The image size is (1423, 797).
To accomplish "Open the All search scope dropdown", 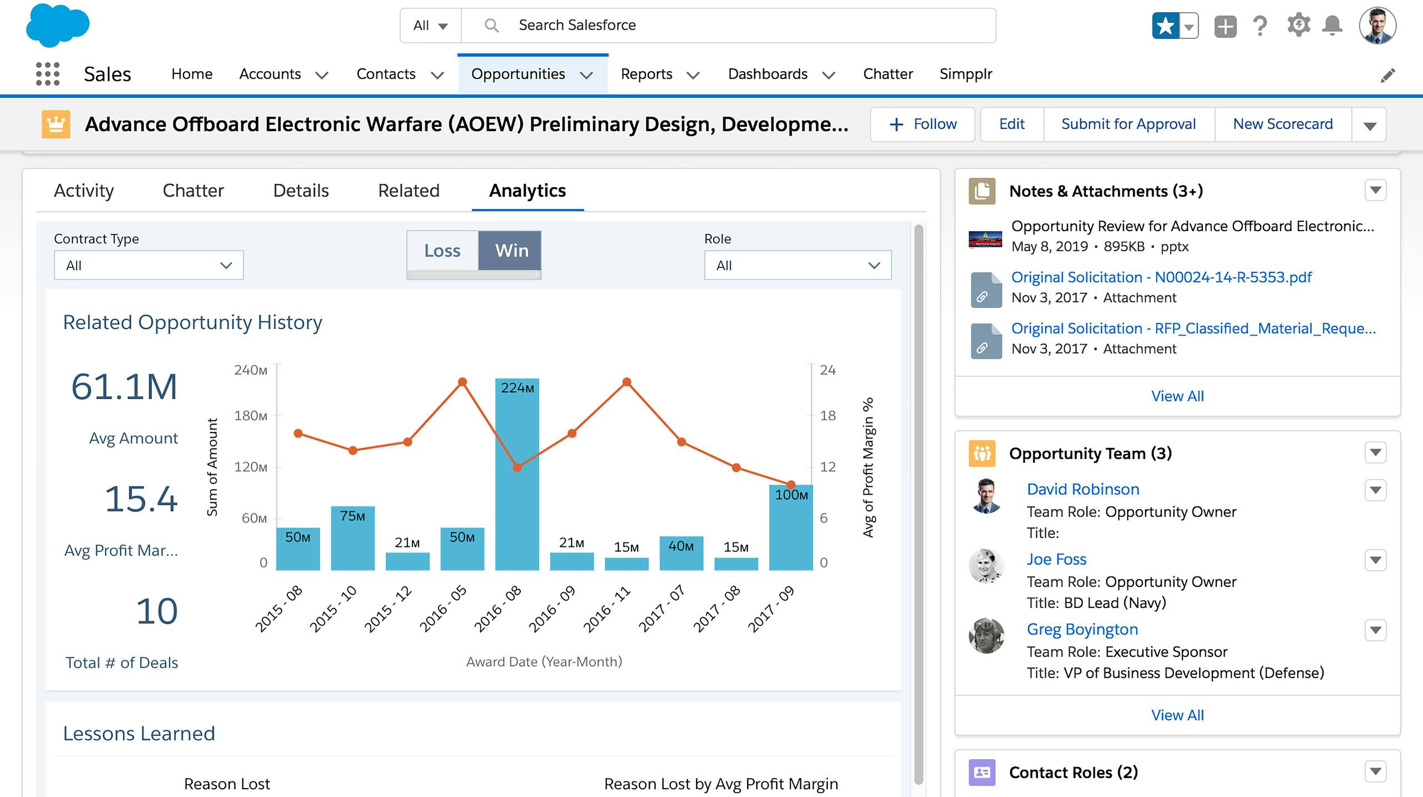I will pos(430,26).
